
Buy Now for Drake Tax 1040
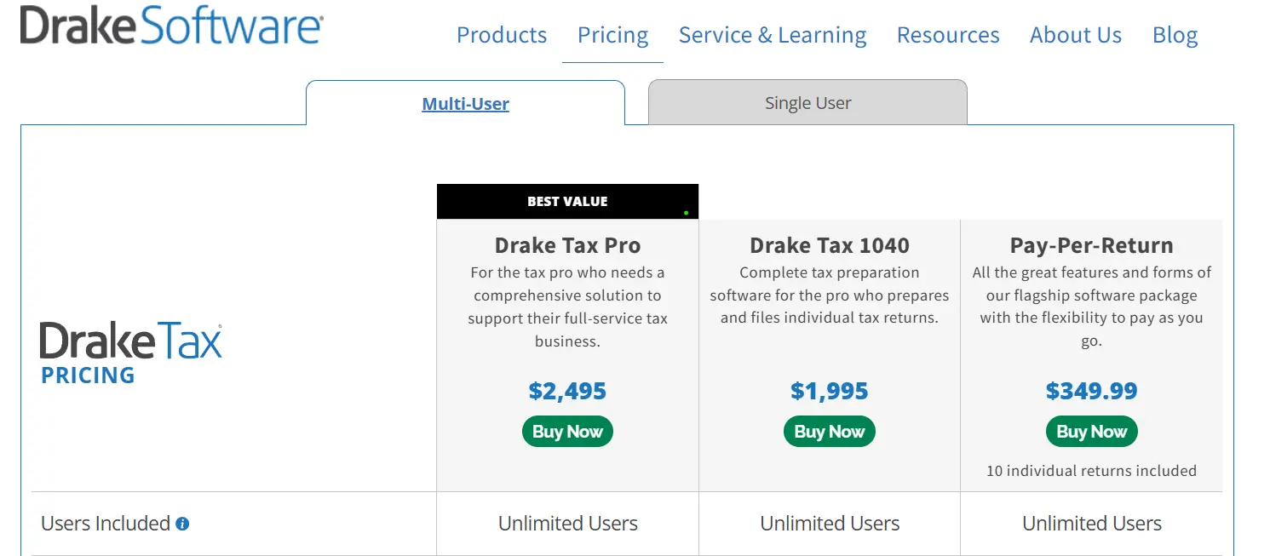coord(830,431)
